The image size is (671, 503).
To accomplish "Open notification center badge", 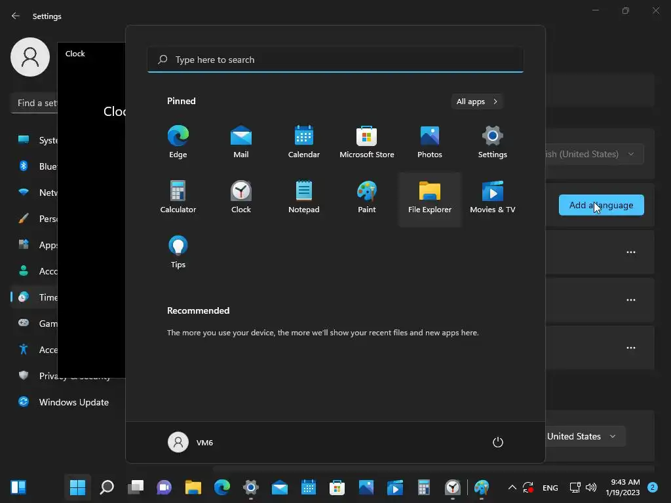I will (653, 487).
